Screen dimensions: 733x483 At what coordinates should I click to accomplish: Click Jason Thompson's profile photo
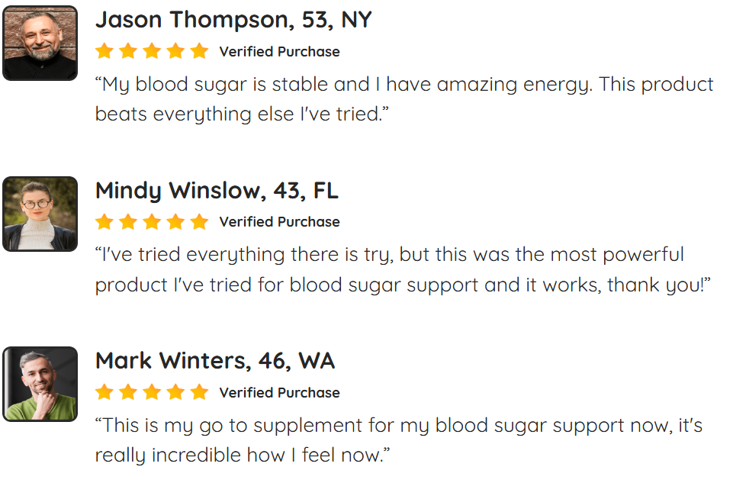point(40,43)
